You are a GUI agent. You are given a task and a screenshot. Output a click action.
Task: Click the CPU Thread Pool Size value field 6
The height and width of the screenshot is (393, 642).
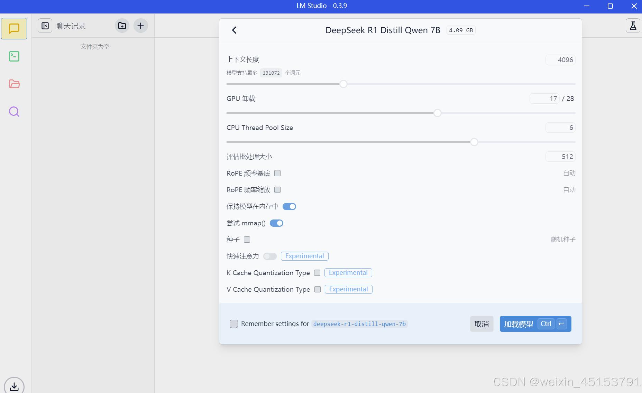pyautogui.click(x=560, y=128)
